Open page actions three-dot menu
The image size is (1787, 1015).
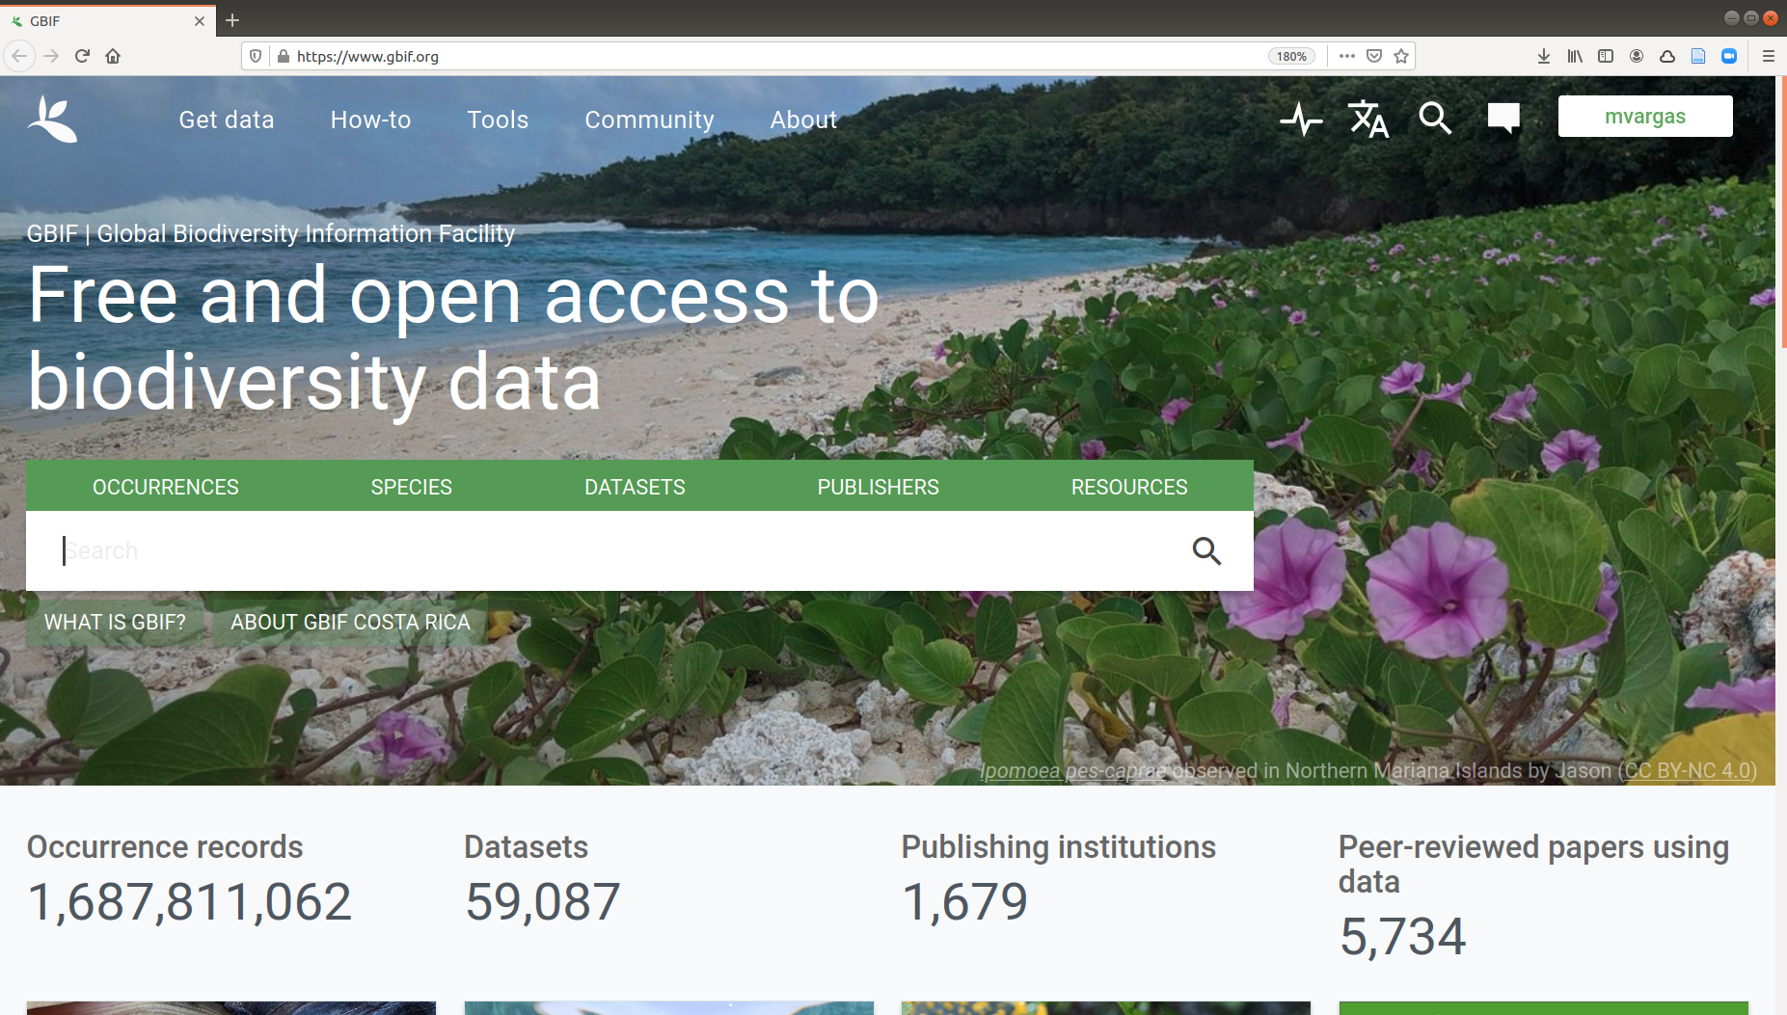[1347, 56]
